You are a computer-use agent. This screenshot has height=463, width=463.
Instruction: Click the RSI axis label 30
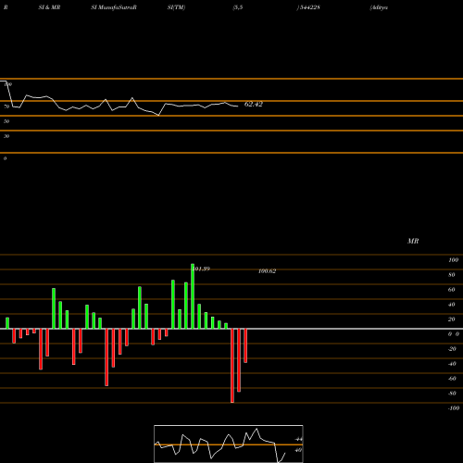6,136
